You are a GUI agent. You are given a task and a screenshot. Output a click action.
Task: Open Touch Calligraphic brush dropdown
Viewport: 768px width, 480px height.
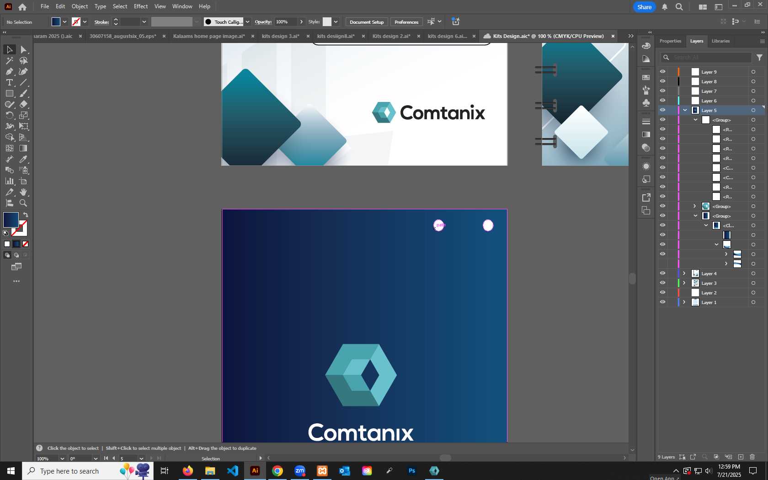247,22
